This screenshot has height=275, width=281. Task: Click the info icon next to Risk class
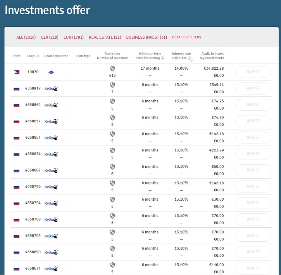[190, 58]
